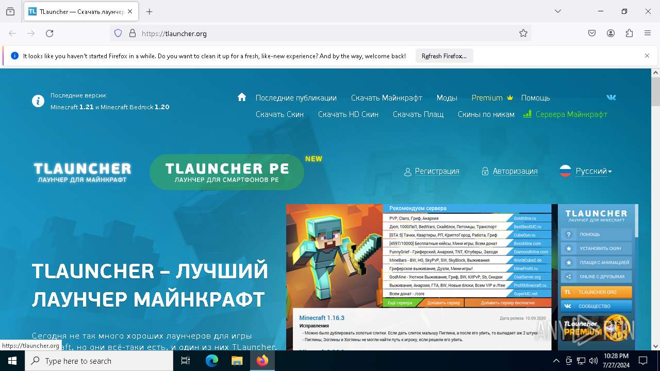The height and width of the screenshot is (371, 660).
Task: Click the taskbar search box
Action: point(99,361)
